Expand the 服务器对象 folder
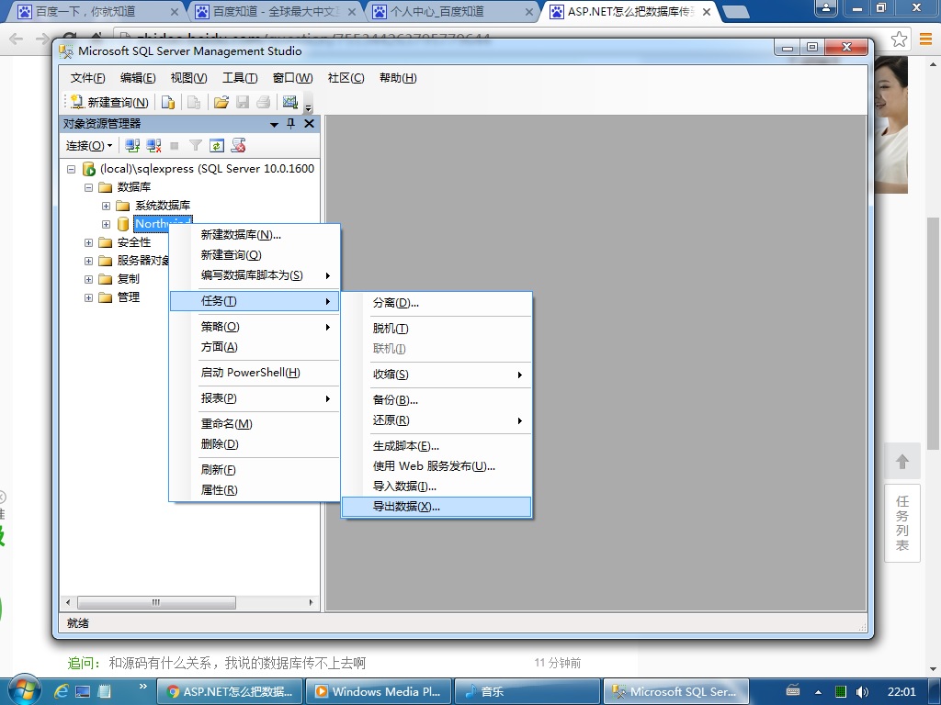This screenshot has width=941, height=705. 89,261
